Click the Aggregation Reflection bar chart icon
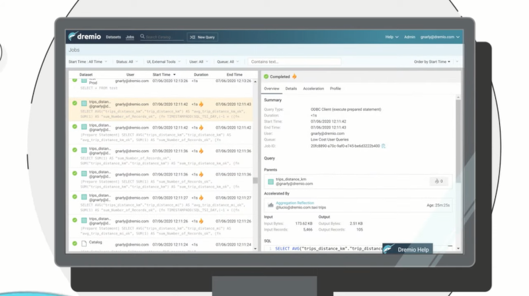 pyautogui.click(x=270, y=205)
